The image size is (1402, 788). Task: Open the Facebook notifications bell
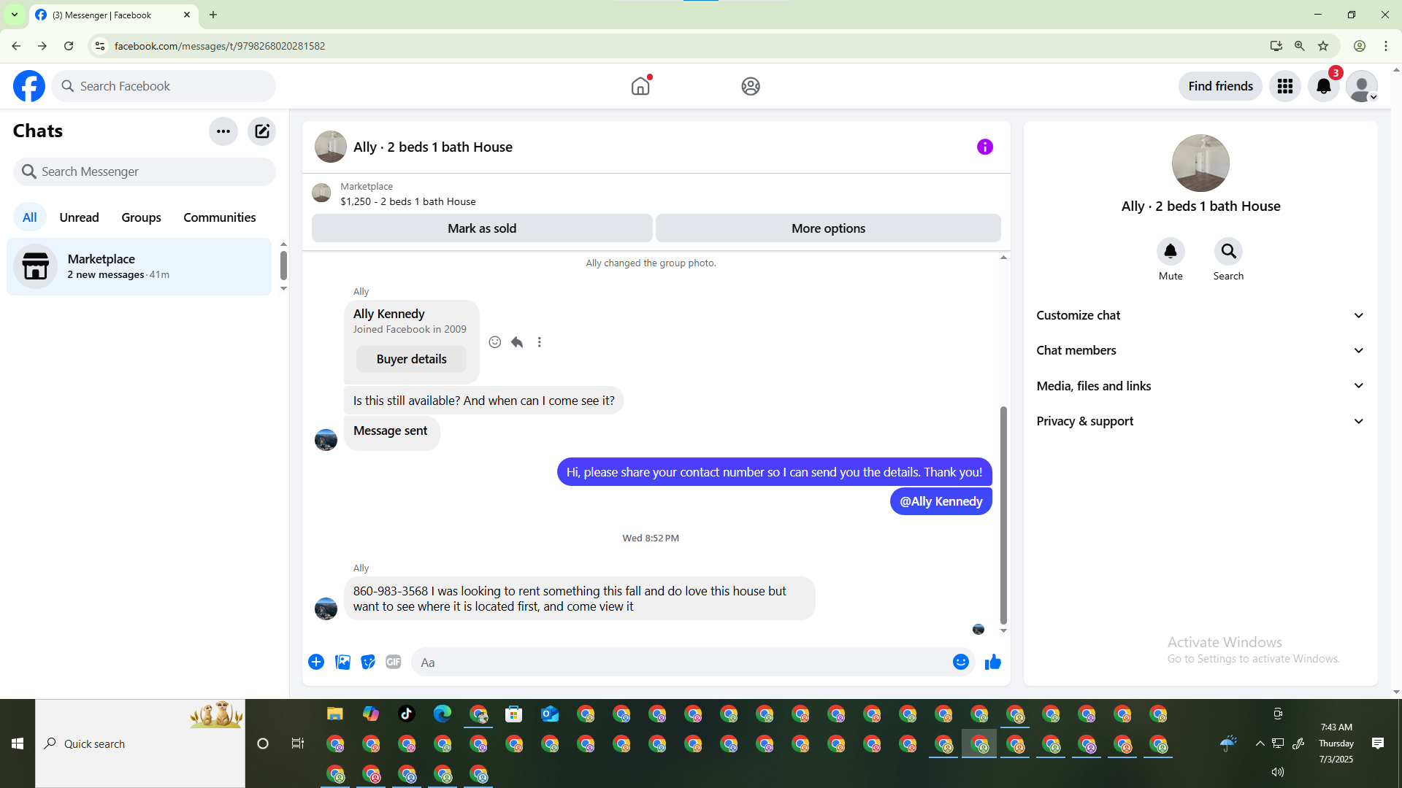1323,86
